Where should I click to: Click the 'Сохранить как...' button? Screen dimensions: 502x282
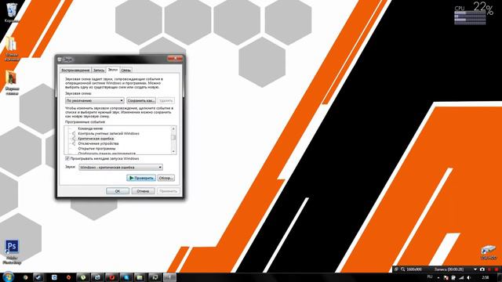141,100
